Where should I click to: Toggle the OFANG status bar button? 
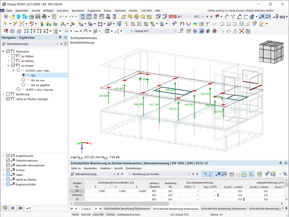point(110,215)
